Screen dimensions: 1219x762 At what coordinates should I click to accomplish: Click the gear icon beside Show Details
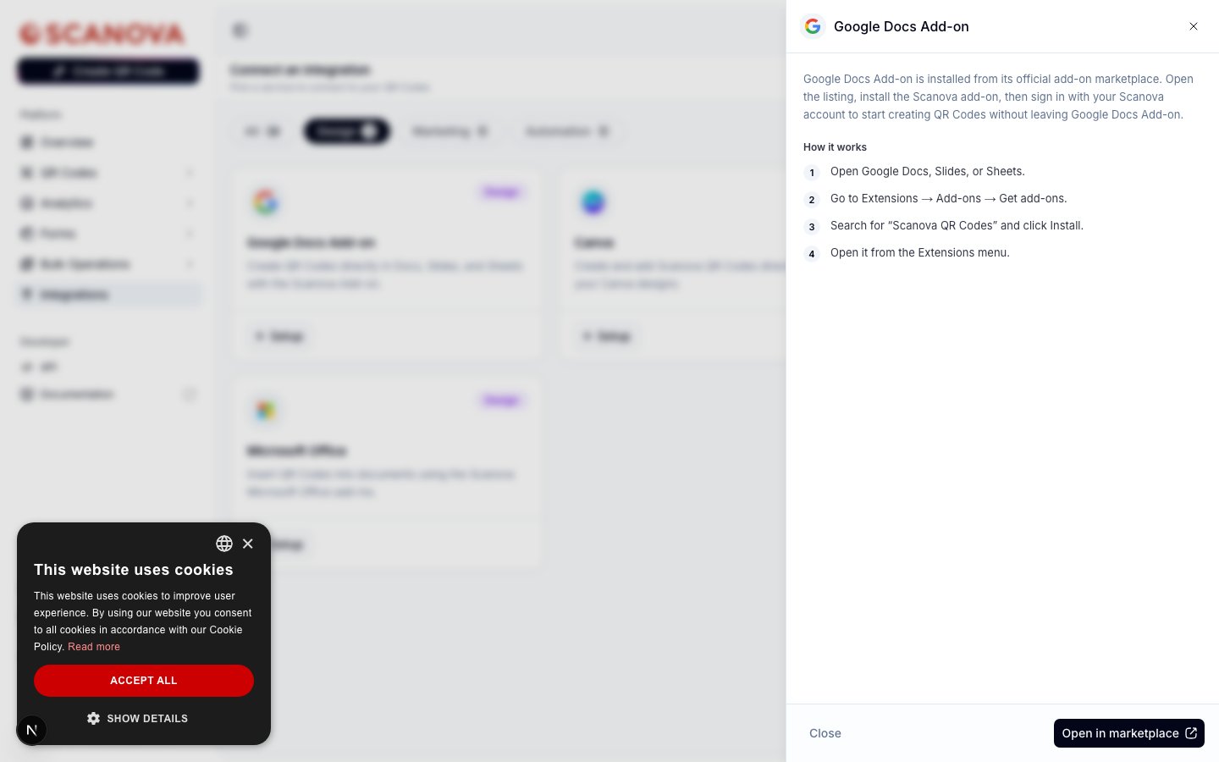tap(93, 718)
